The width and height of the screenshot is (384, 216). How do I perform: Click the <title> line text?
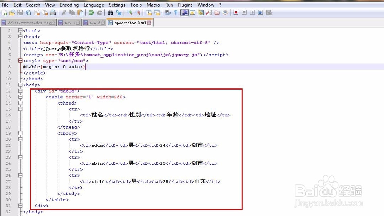click(68, 48)
